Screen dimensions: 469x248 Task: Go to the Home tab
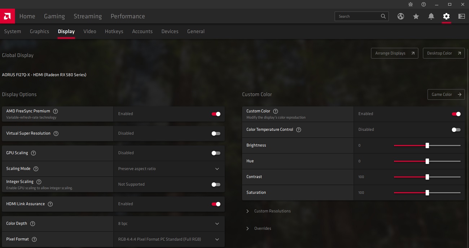point(27,16)
